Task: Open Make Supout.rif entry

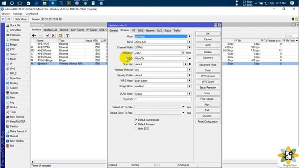Action: pos(18,131)
